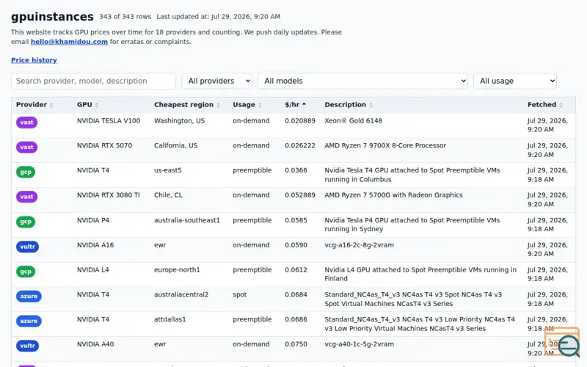Screen dimensions: 587x367
Task: Click vast badge in RTX 5070 row
Action: (26, 148)
